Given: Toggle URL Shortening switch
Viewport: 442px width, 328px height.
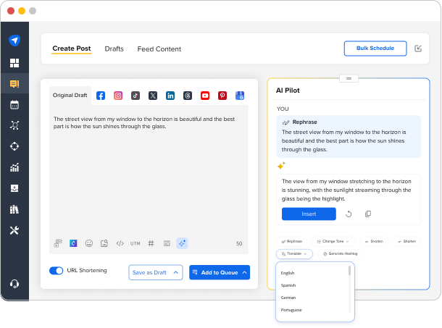Looking at the screenshot, I should coord(56,271).
